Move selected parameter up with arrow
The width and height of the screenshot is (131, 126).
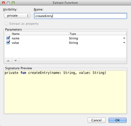[8, 61]
